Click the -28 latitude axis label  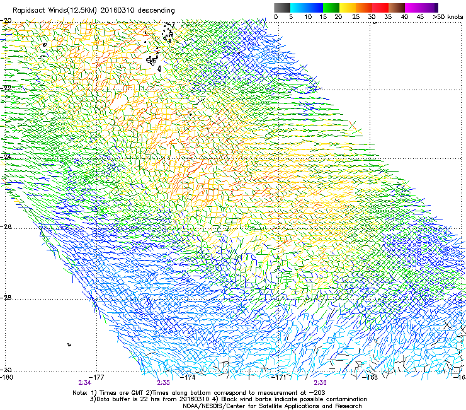pos(6,298)
